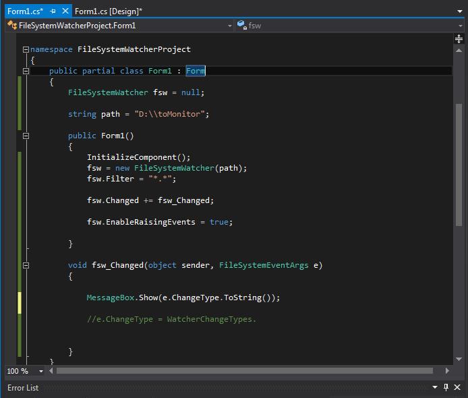
Task: Open the FileSystemWatcherProject.Form1 class dropdown
Action: [229, 26]
